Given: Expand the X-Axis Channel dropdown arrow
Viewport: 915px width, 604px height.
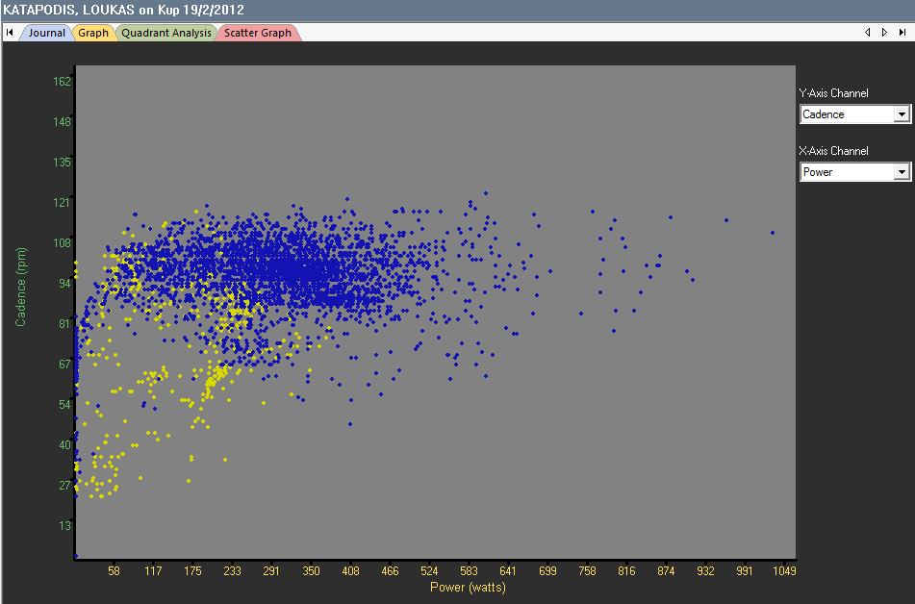Looking at the screenshot, I should pos(902,172).
